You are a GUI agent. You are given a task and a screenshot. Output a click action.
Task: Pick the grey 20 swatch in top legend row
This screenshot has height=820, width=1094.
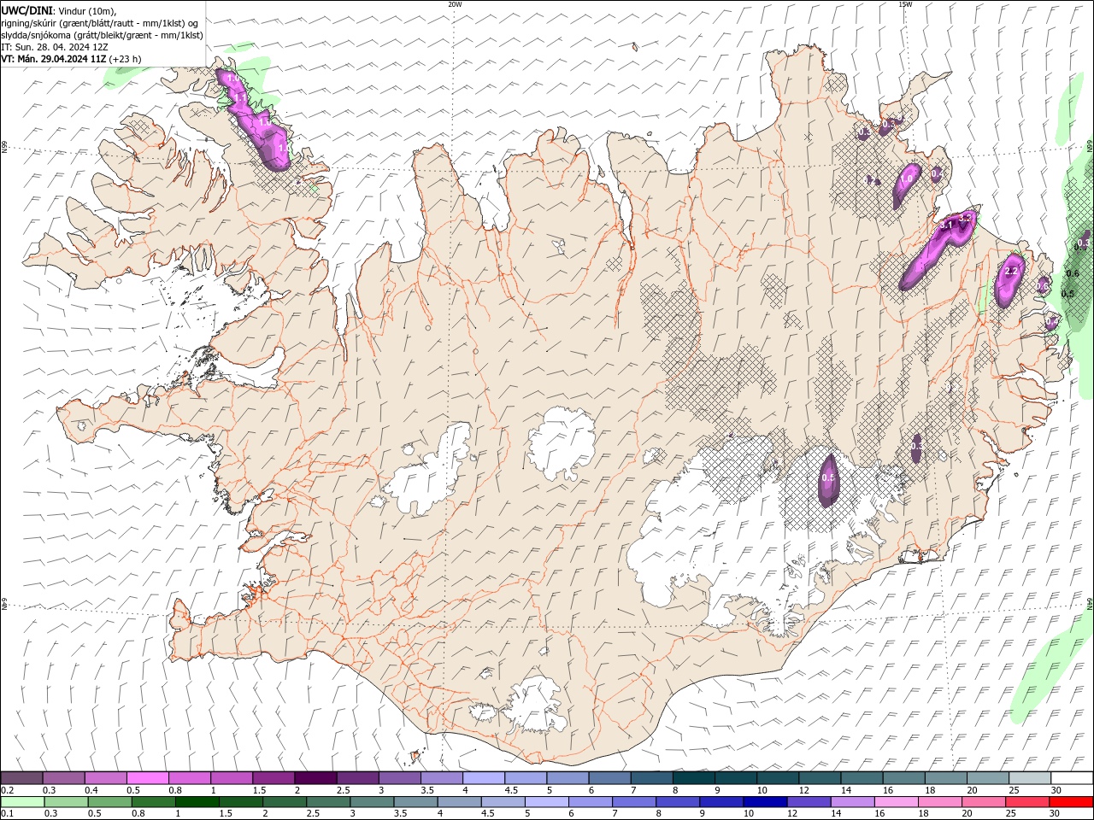point(988,777)
